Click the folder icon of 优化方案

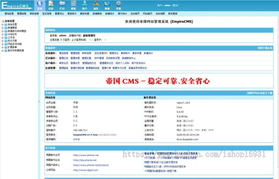pos(6,41)
